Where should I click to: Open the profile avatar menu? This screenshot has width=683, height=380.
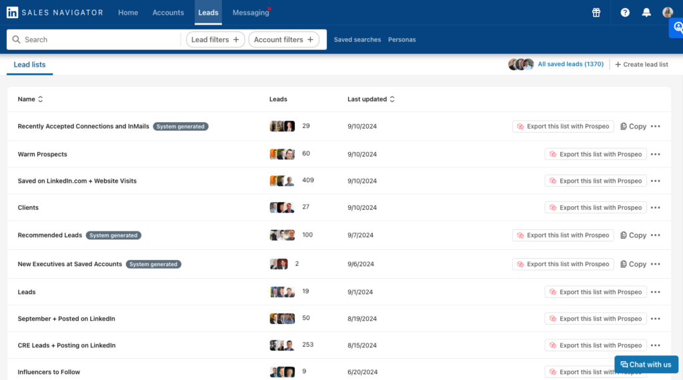pyautogui.click(x=668, y=13)
